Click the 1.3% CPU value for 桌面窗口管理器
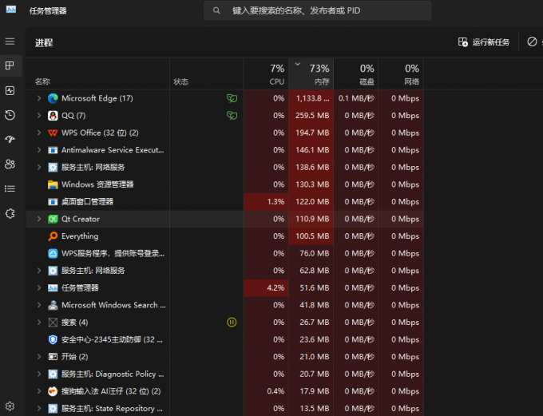 click(x=275, y=201)
